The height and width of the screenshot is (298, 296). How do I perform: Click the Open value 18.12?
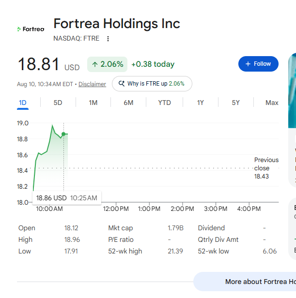coord(71,228)
